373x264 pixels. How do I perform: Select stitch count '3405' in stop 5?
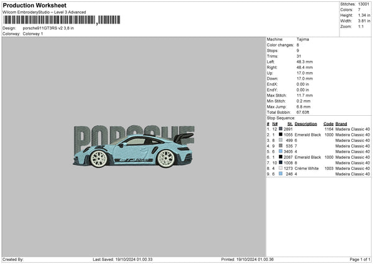coord(288,151)
